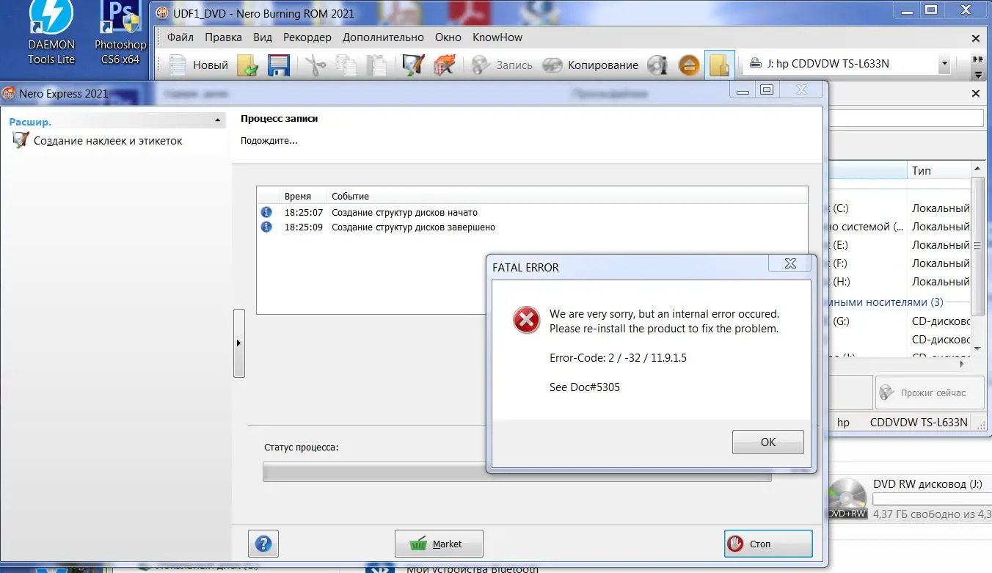Click the scissors cut icon
The image size is (992, 573).
point(315,65)
